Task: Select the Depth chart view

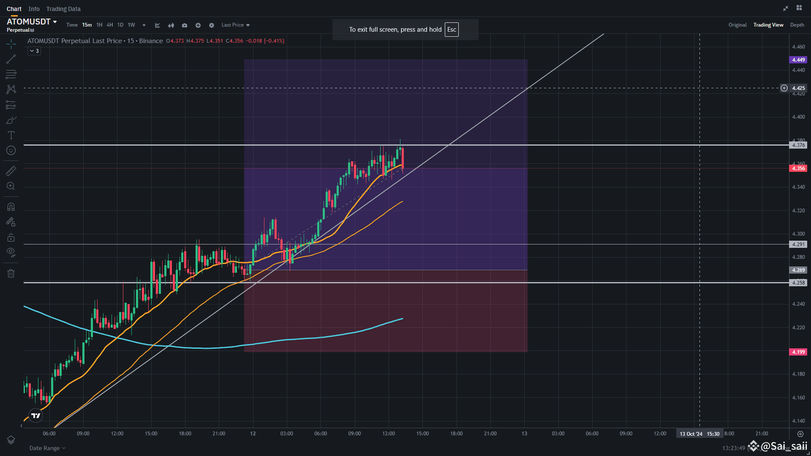Action: pos(797,24)
